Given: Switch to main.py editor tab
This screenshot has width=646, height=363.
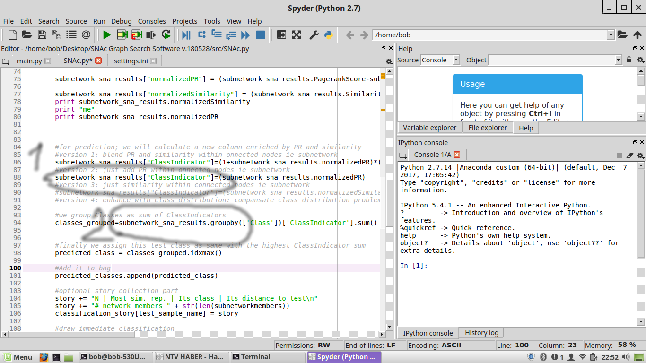Looking at the screenshot, I should click(34, 60).
